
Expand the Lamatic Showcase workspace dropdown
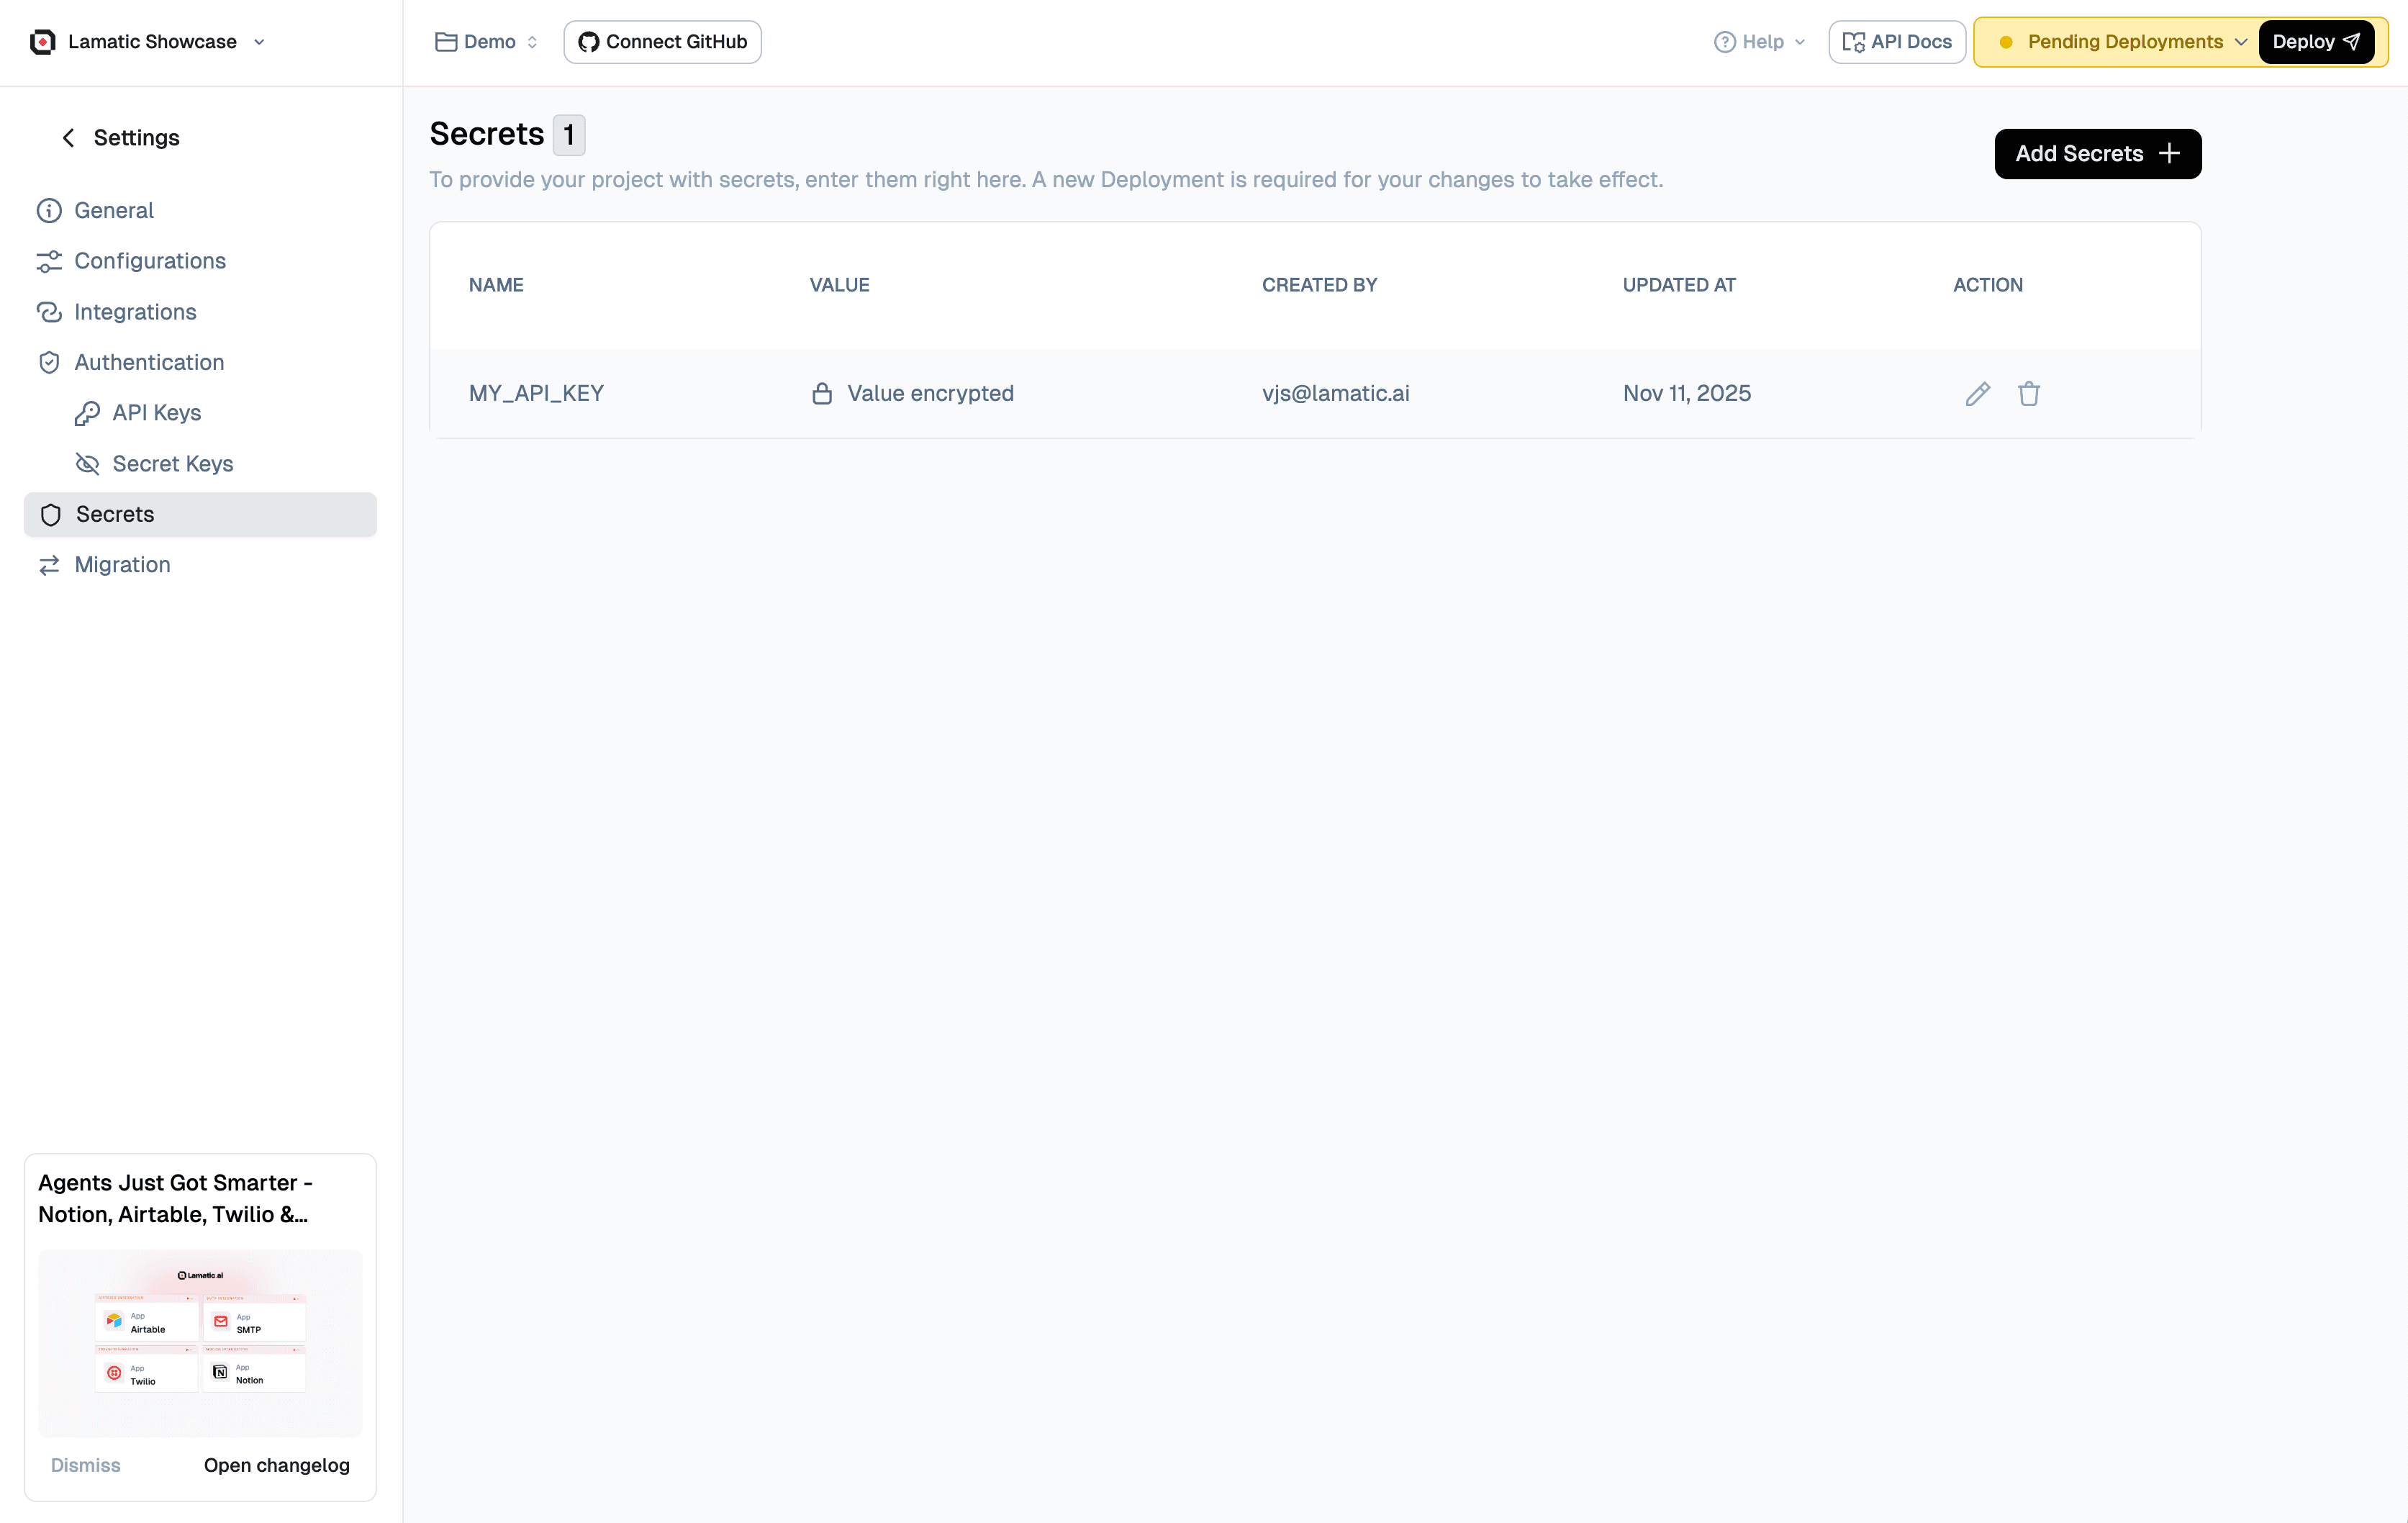coord(259,42)
